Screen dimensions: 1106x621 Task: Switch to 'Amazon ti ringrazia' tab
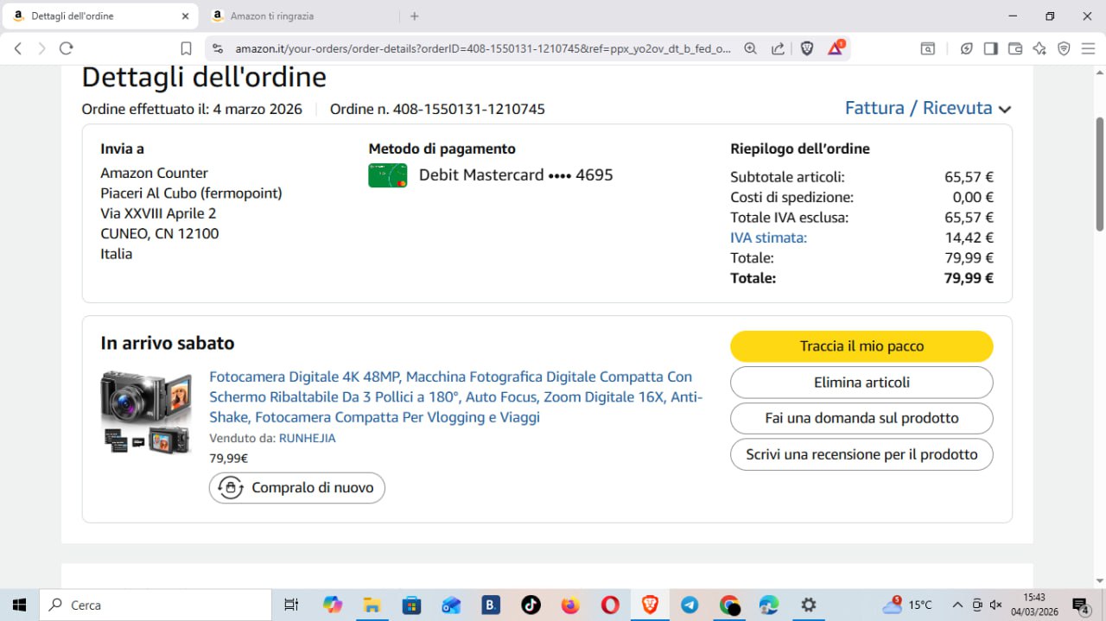point(294,16)
